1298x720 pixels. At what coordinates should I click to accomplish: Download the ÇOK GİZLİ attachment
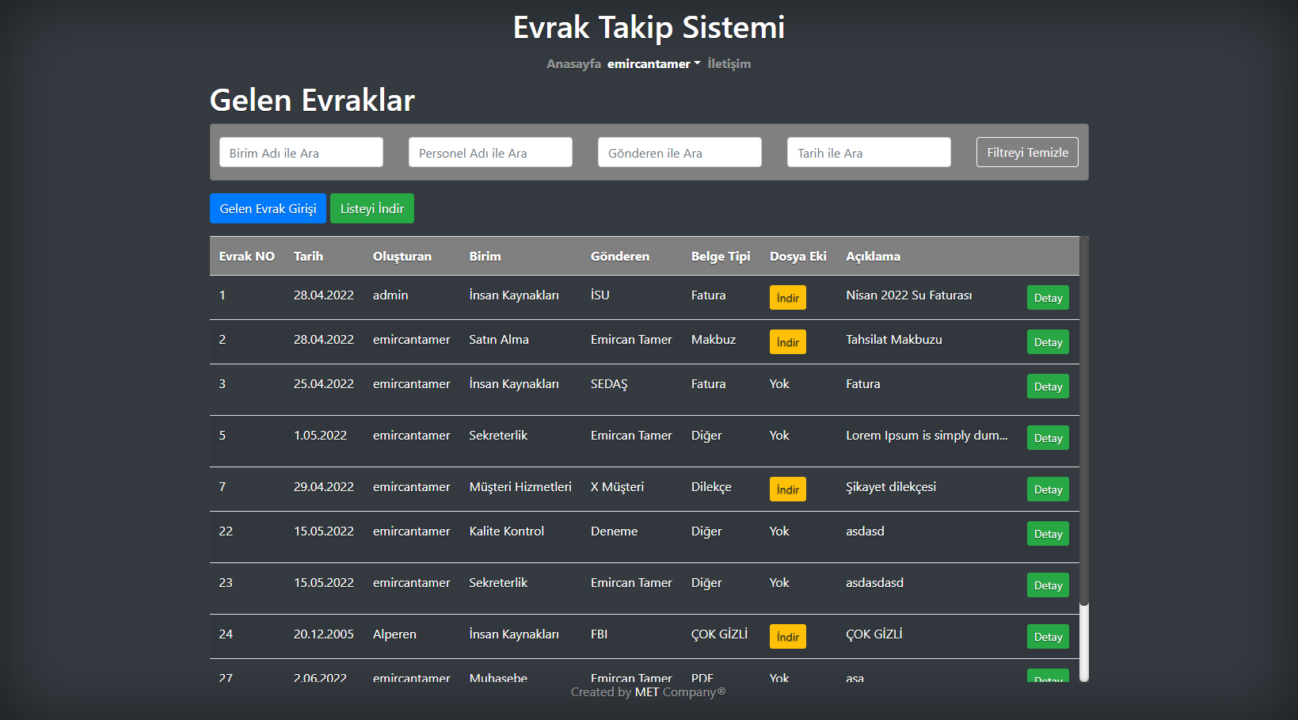(x=787, y=636)
